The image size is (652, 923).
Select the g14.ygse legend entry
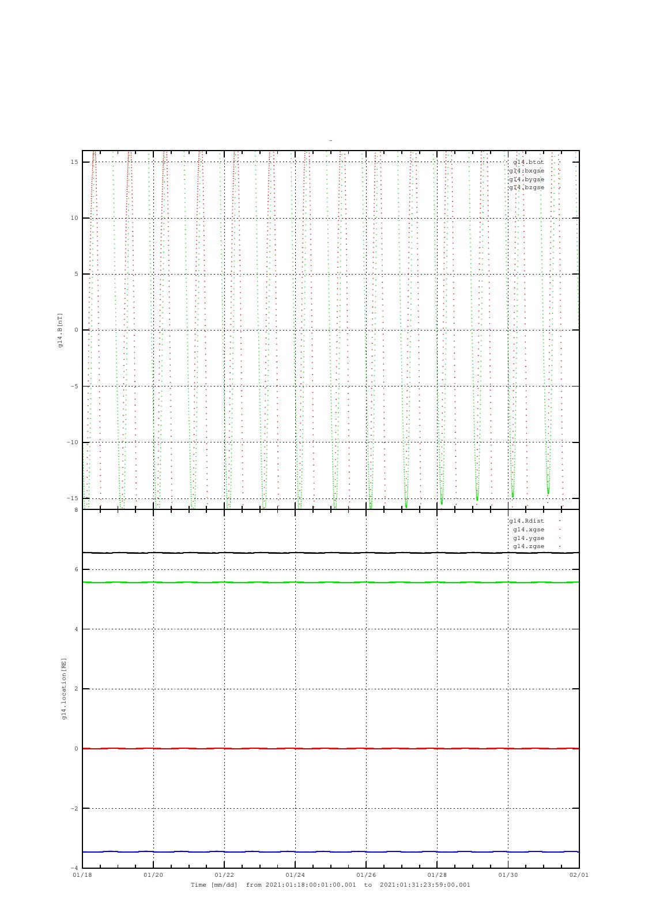(529, 538)
